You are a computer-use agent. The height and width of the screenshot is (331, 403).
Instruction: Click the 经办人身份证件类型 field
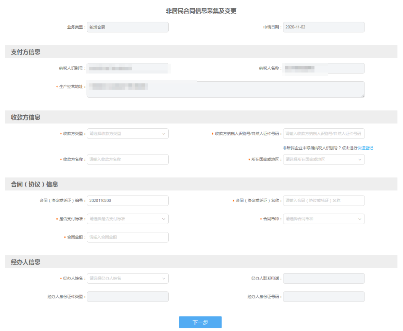pos(128,297)
